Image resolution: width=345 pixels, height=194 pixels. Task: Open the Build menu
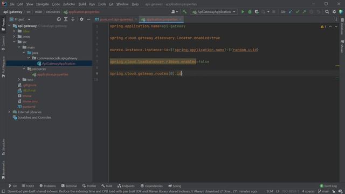point(82,4)
